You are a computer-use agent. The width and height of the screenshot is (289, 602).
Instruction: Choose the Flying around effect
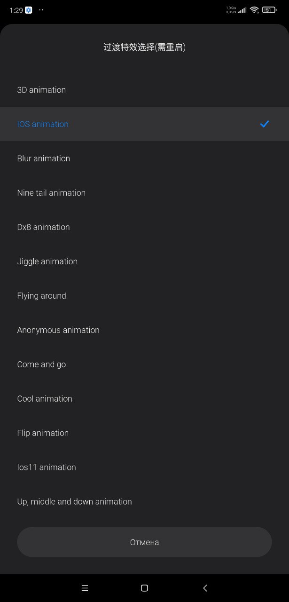[x=144, y=296]
